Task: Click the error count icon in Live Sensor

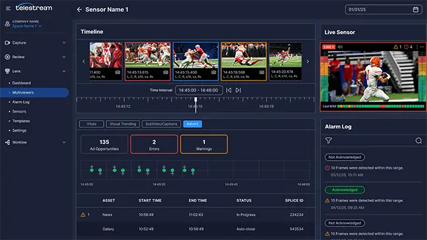Action: tap(406, 47)
